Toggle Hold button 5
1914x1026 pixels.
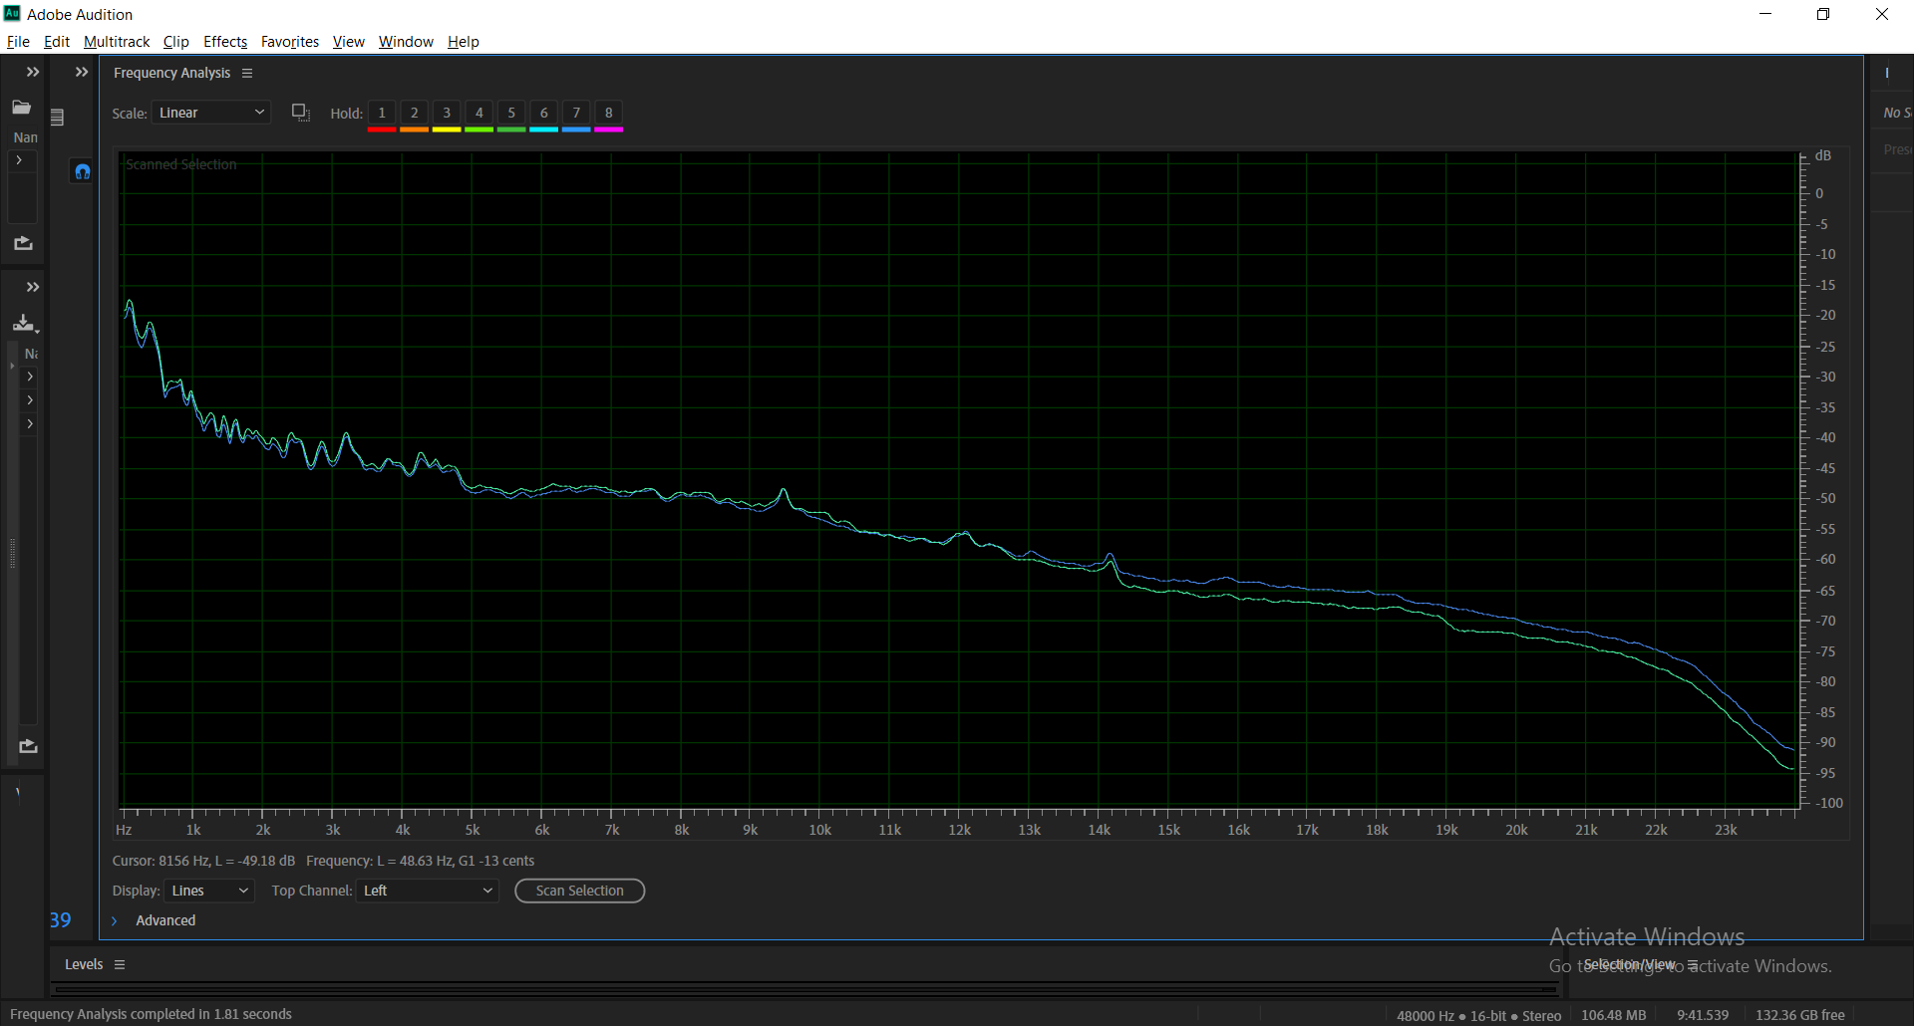tap(511, 113)
